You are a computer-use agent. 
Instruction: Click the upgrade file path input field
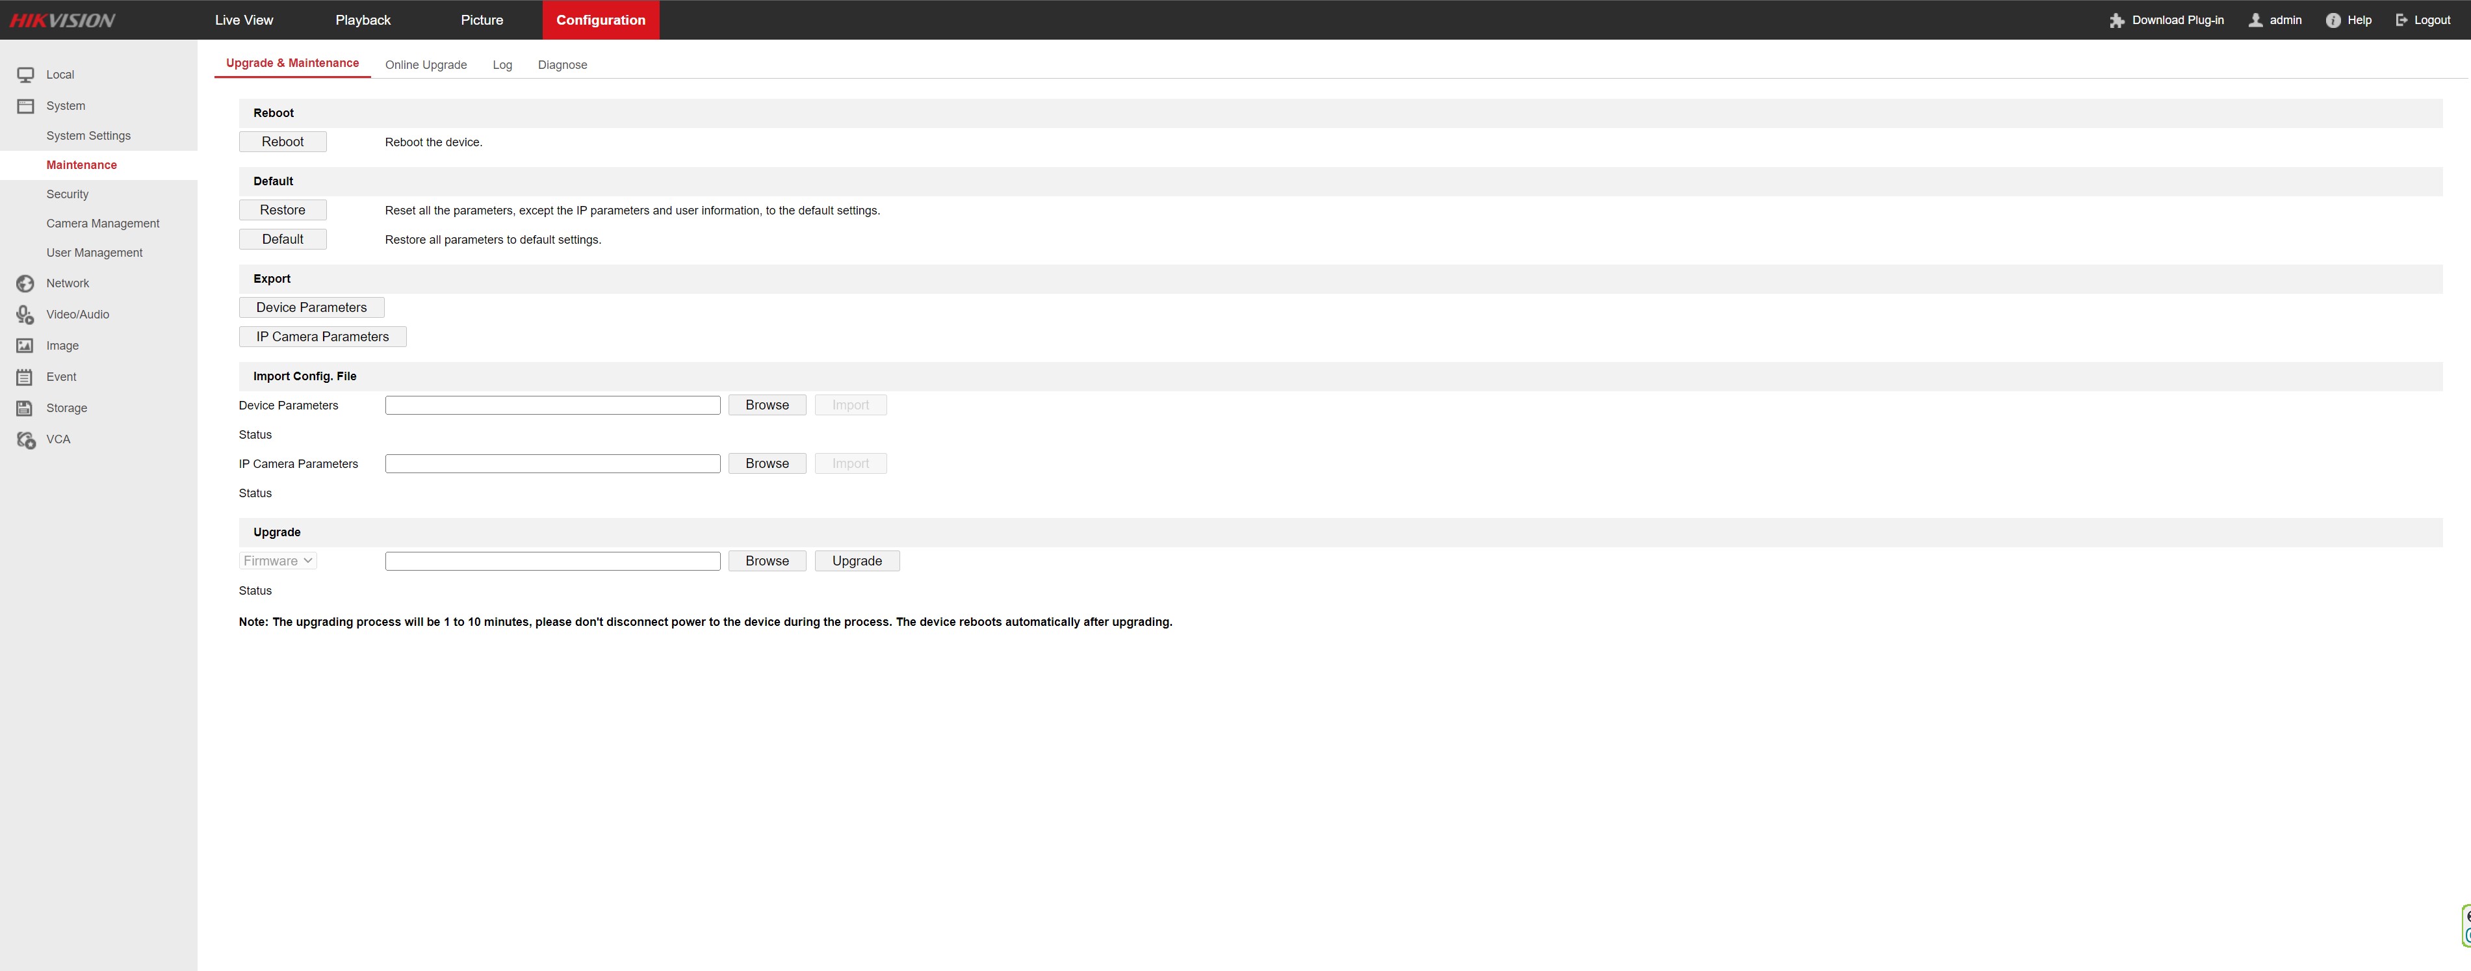(x=552, y=562)
